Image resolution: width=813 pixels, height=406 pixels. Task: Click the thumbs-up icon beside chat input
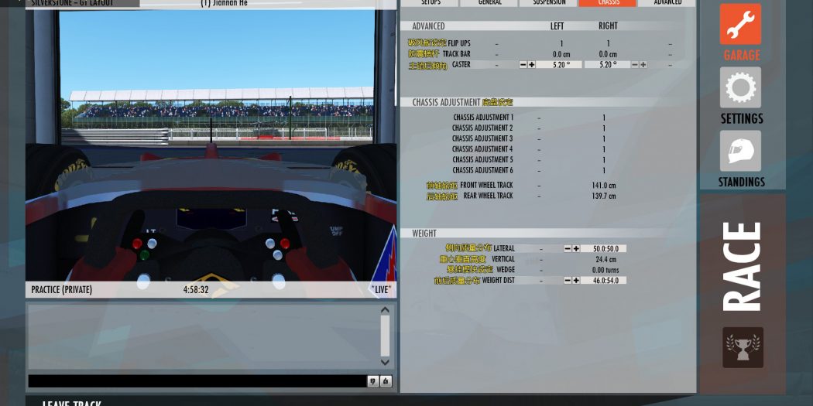pos(386,381)
